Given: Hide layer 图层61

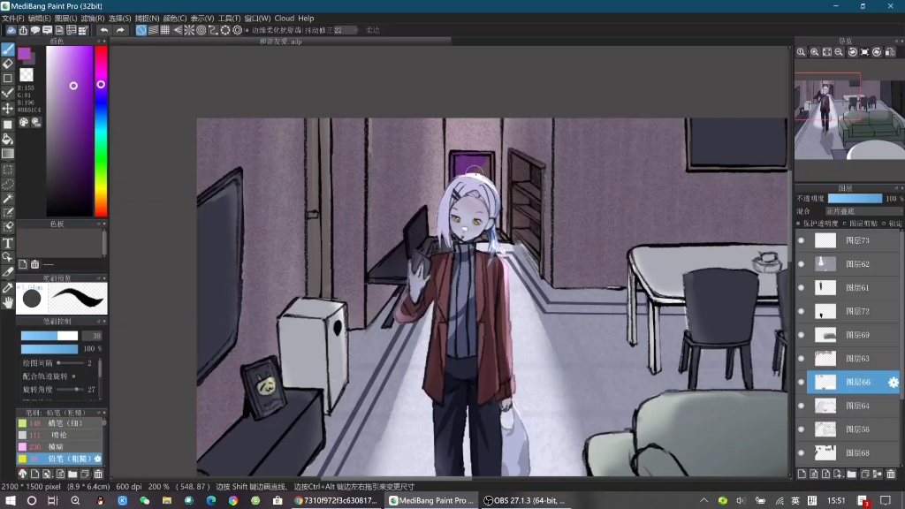Looking at the screenshot, I should 801,288.
